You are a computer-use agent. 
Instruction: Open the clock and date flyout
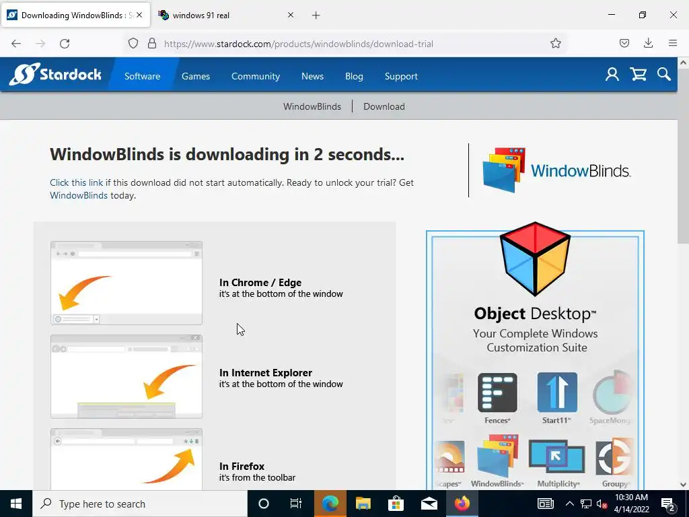tap(631, 504)
